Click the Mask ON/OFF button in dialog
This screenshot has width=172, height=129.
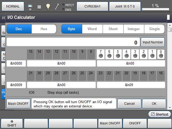click(18, 103)
